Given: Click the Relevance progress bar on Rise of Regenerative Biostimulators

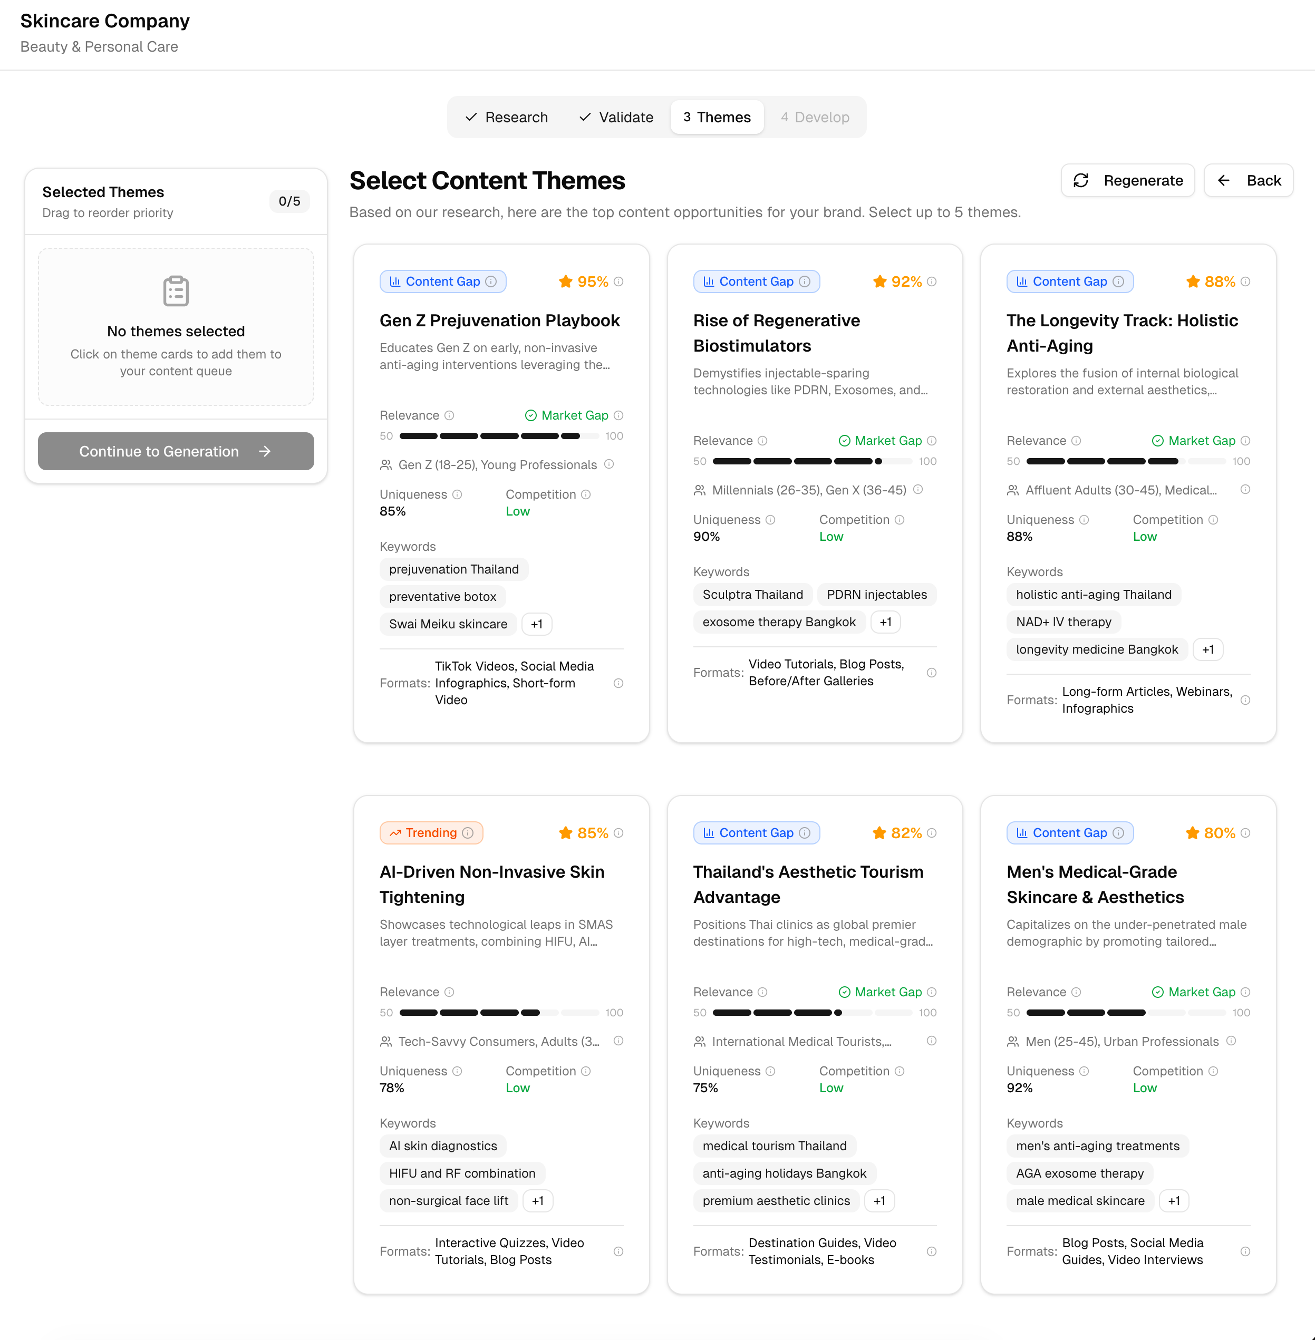Looking at the screenshot, I should coord(814,461).
